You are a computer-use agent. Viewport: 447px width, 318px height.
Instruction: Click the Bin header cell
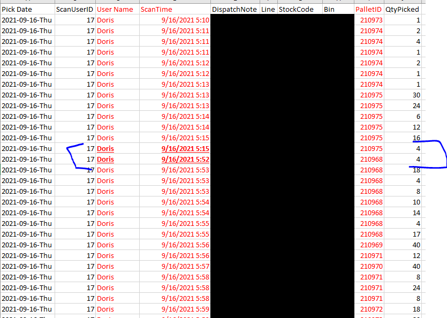338,10
